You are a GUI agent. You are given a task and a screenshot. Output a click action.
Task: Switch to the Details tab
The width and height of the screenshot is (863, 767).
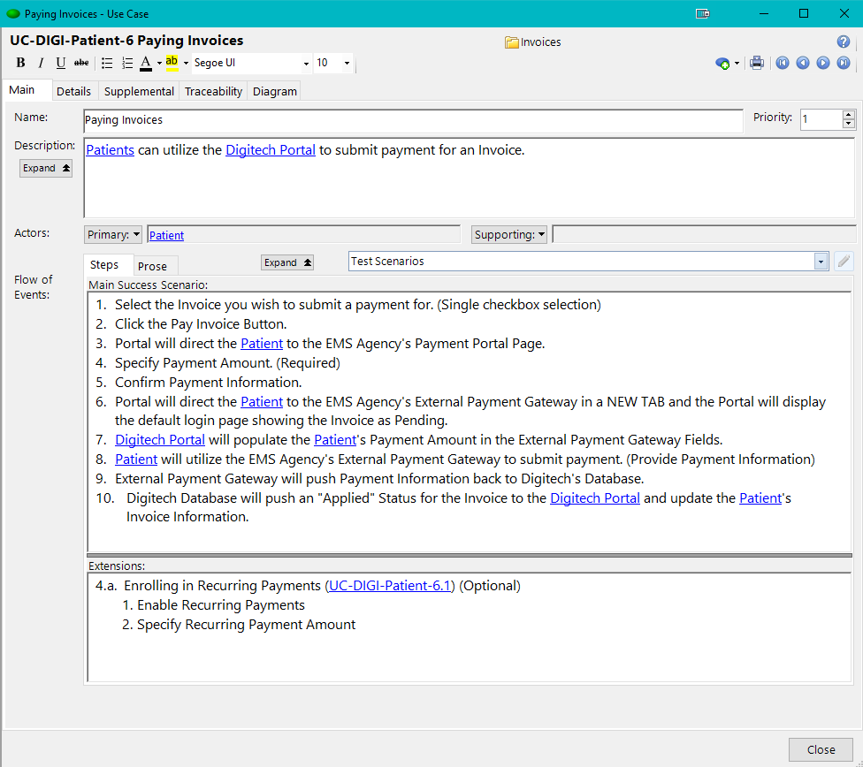pos(73,91)
